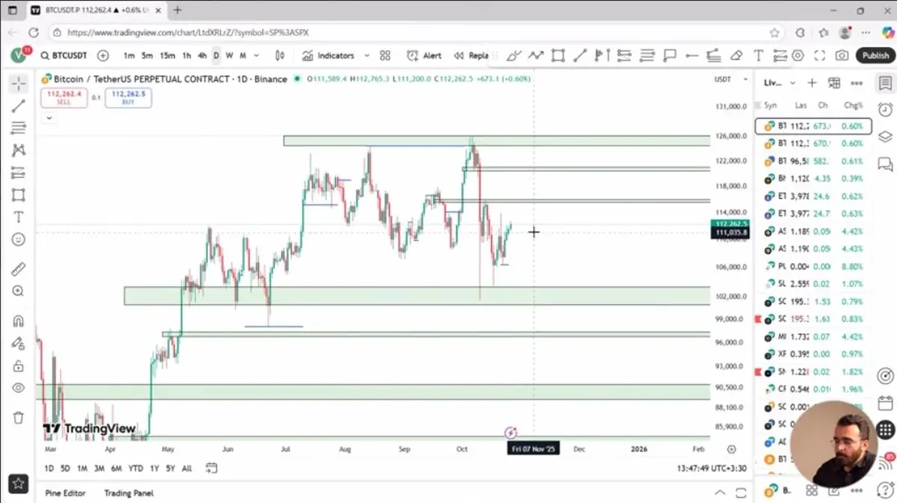Switch to the 1h timeframe
The height and width of the screenshot is (503, 897).
pos(186,55)
